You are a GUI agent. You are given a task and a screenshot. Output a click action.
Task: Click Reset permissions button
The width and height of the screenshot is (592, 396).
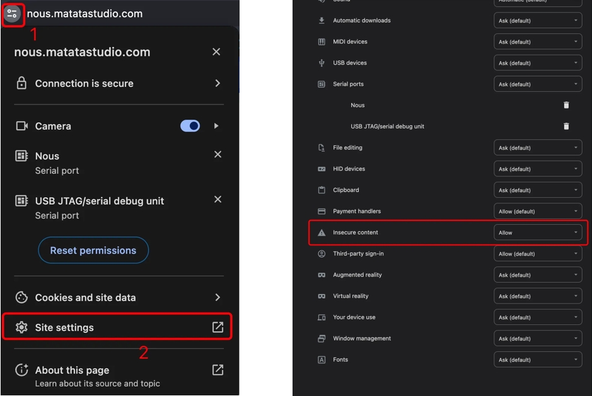click(93, 251)
